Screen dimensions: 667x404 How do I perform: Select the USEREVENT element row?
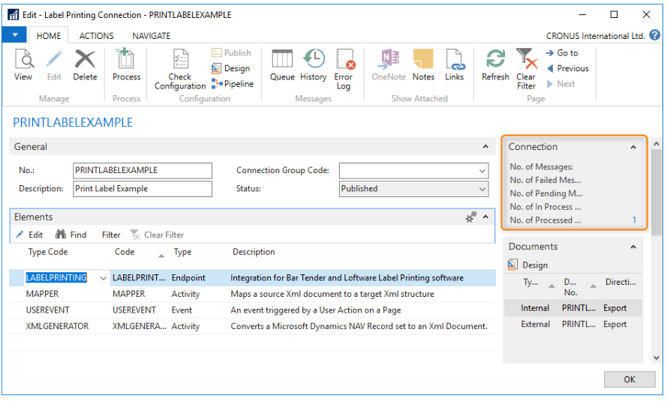[252, 310]
